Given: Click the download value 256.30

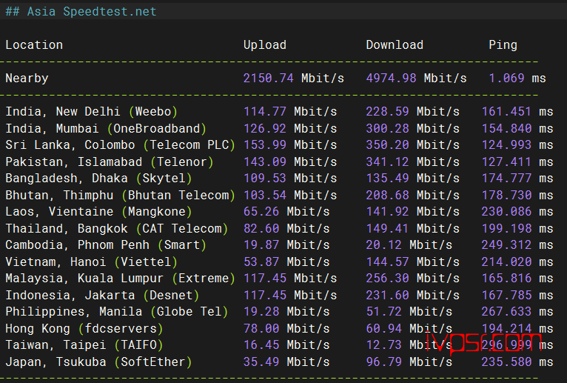Looking at the screenshot, I should (x=387, y=279).
